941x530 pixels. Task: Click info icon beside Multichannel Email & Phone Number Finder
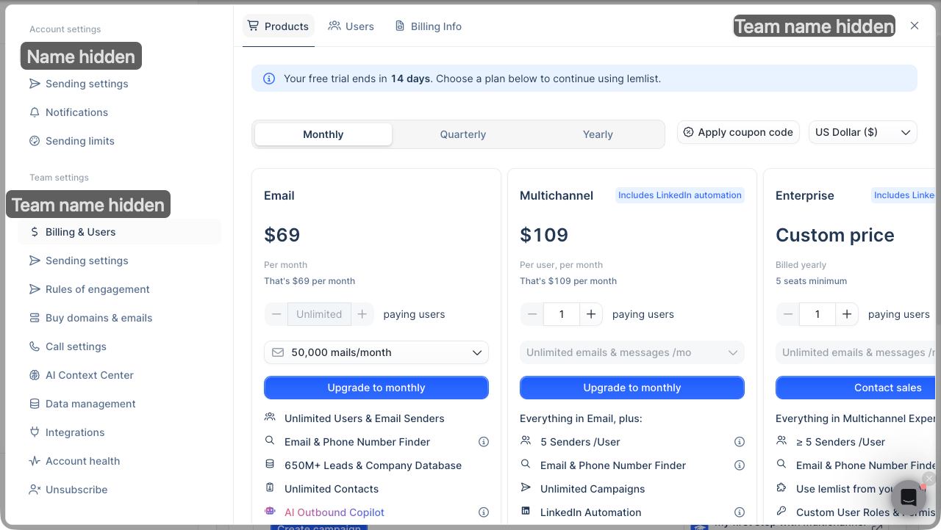click(740, 465)
